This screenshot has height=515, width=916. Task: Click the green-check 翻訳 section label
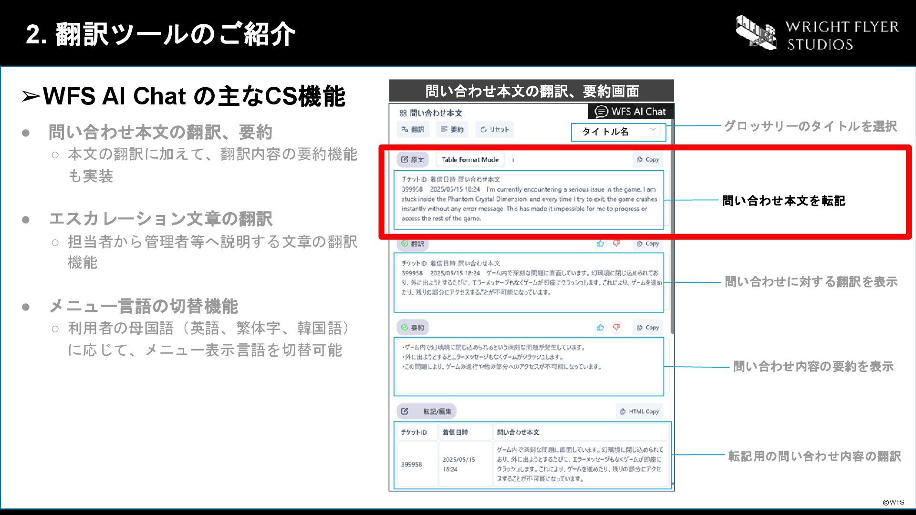click(x=413, y=244)
